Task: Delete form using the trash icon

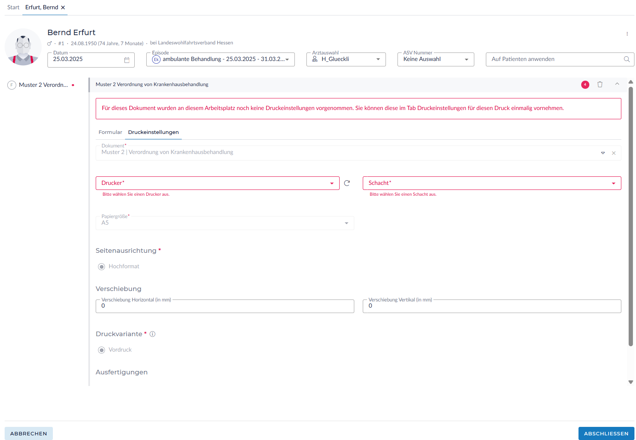Action: (600, 85)
